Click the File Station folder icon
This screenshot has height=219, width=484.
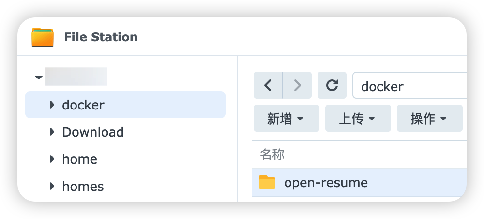click(x=43, y=37)
